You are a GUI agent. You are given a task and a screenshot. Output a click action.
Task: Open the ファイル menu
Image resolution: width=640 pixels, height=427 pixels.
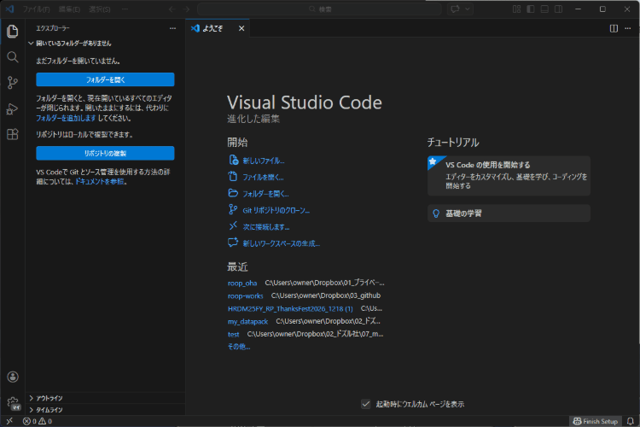point(37,9)
